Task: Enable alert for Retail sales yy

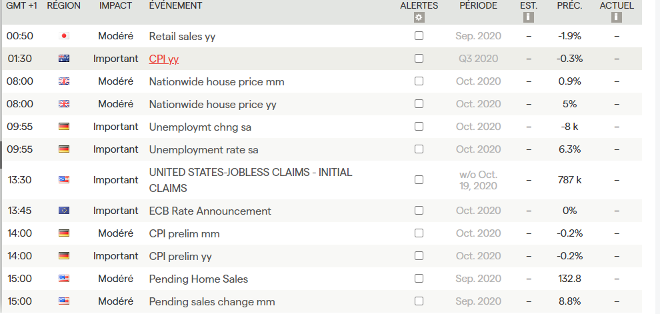Action: (419, 36)
